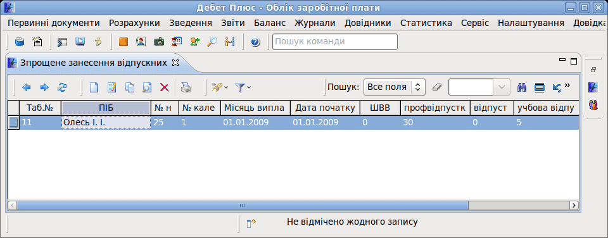Expand the filter funnel dropdown arrow
The height and width of the screenshot is (238, 608).
click(x=248, y=87)
